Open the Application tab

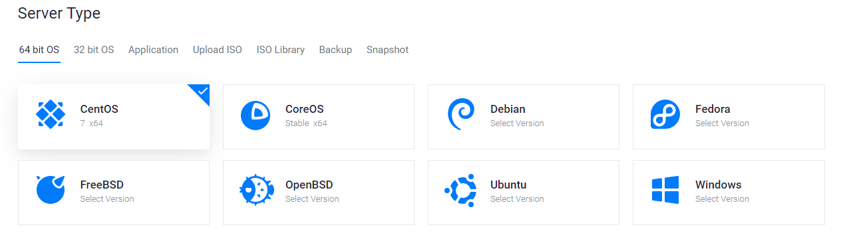pos(153,50)
